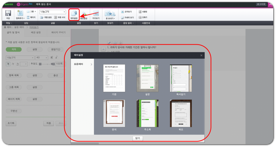The height and width of the screenshot is (147, 276).
Task: Open the 항목추가 add-item tool
Action: [x=20, y=15]
